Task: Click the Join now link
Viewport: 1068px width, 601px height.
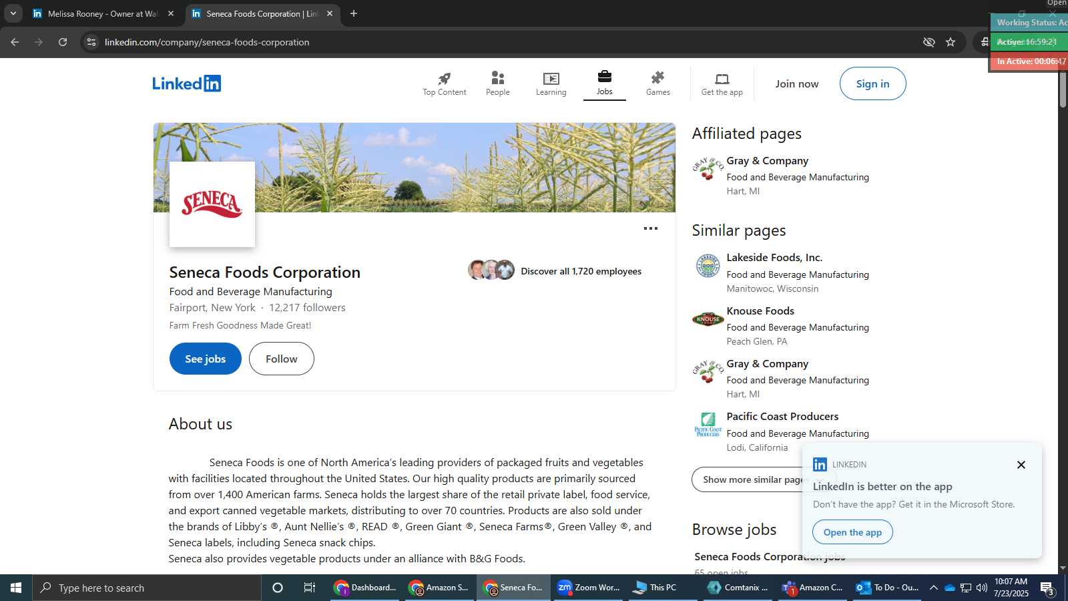Action: [x=796, y=83]
